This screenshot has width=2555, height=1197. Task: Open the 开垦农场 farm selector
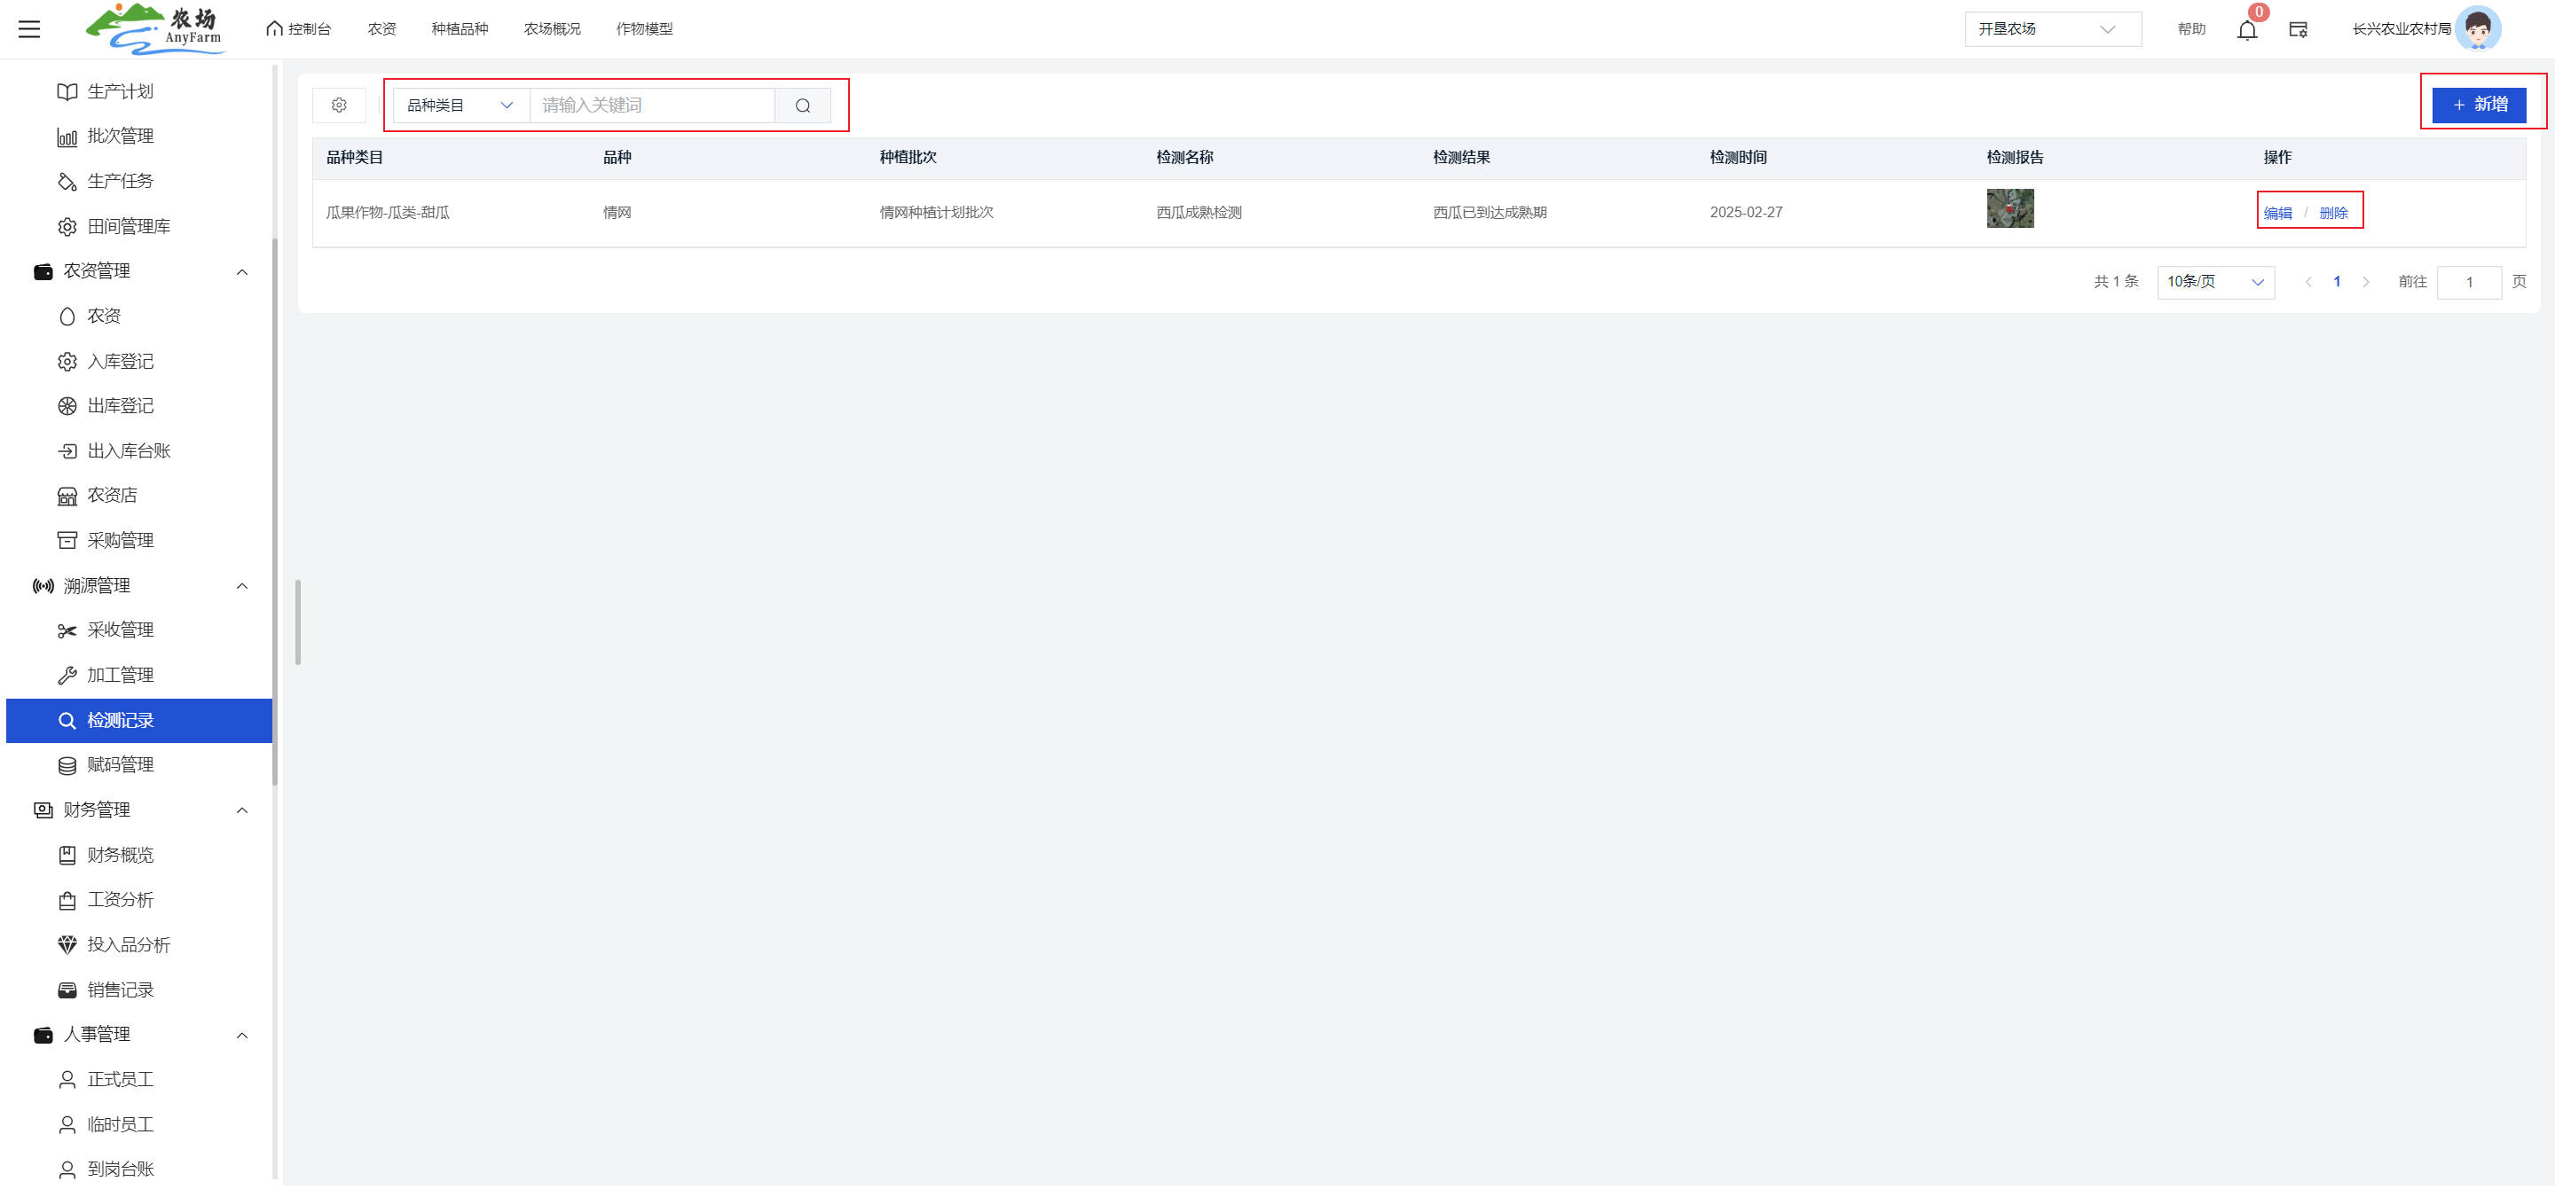pyautogui.click(x=2051, y=28)
